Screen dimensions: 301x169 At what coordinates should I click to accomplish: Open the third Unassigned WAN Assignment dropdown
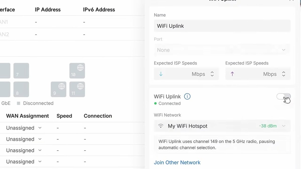click(x=24, y=150)
